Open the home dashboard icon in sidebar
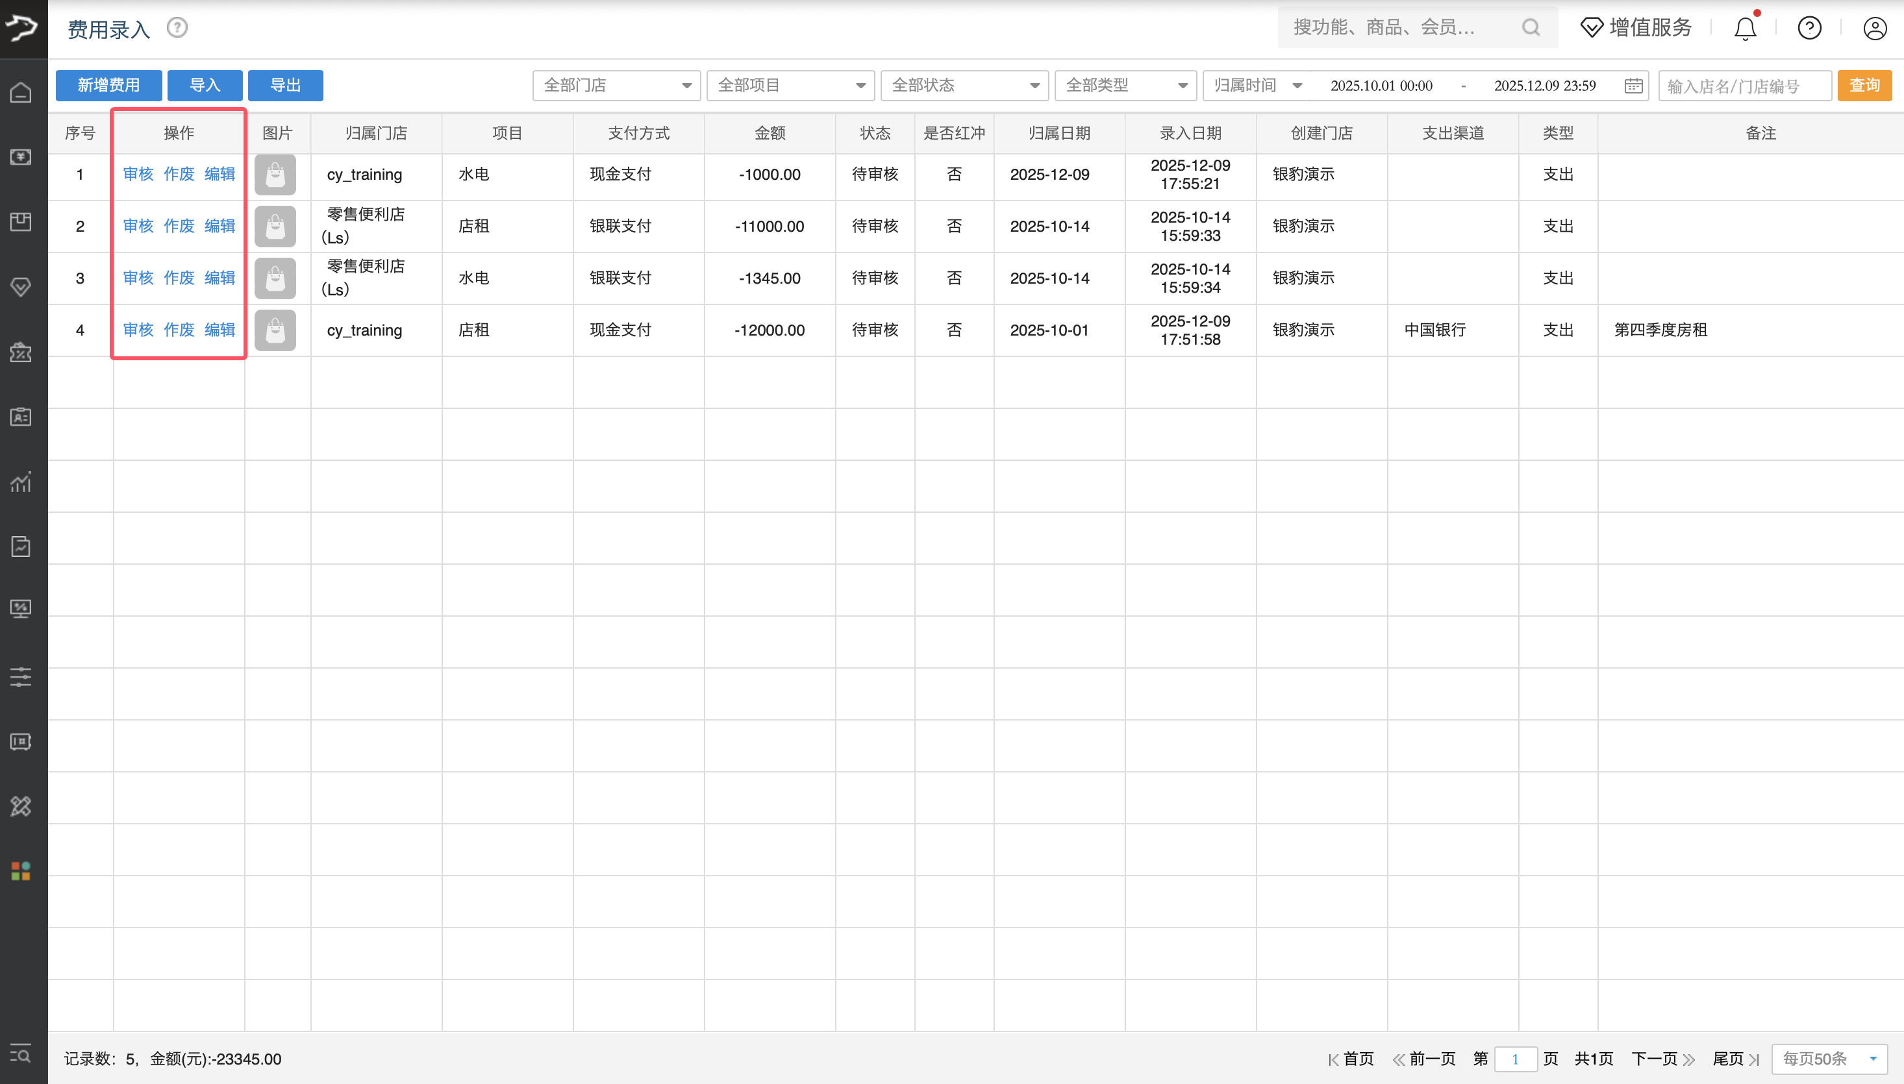 [x=21, y=91]
